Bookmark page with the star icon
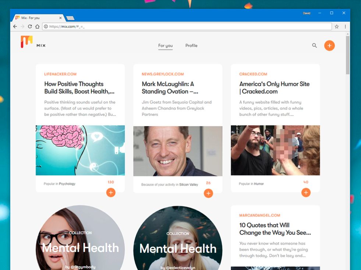Image resolution: width=361 pixels, height=270 pixels. (x=337, y=26)
